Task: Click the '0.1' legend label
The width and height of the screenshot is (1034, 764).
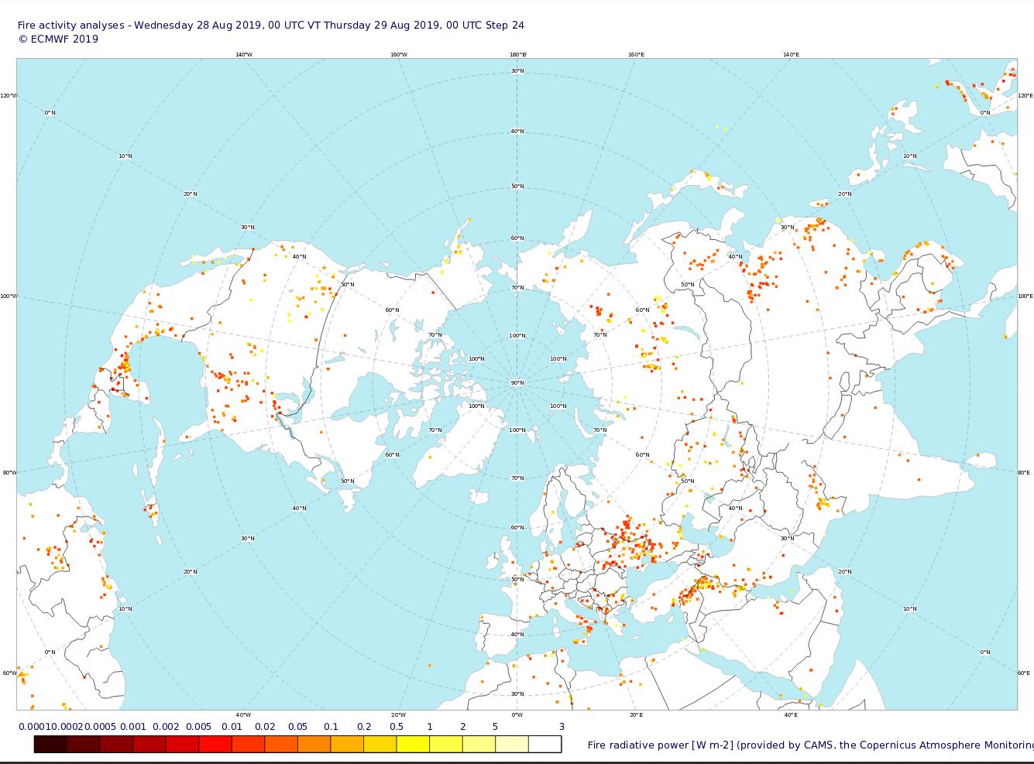Action: pos(331,727)
